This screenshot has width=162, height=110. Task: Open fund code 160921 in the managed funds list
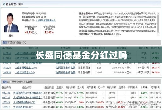7,68
